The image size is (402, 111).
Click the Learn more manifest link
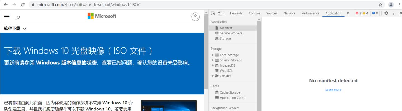pos(333,90)
